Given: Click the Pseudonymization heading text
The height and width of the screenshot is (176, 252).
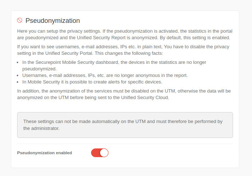Looking at the screenshot, I should pos(52,21).
